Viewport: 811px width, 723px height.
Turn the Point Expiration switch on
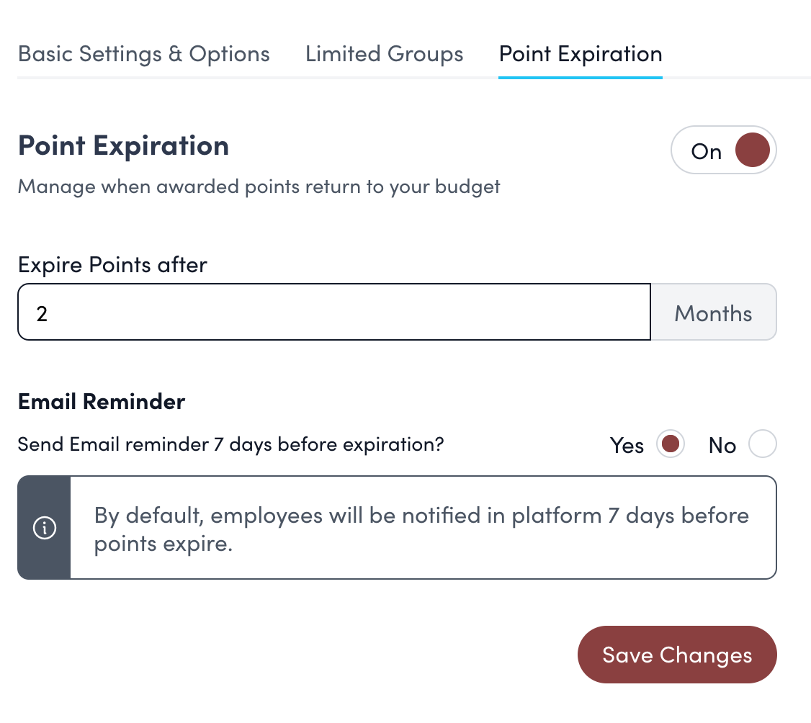(x=724, y=151)
